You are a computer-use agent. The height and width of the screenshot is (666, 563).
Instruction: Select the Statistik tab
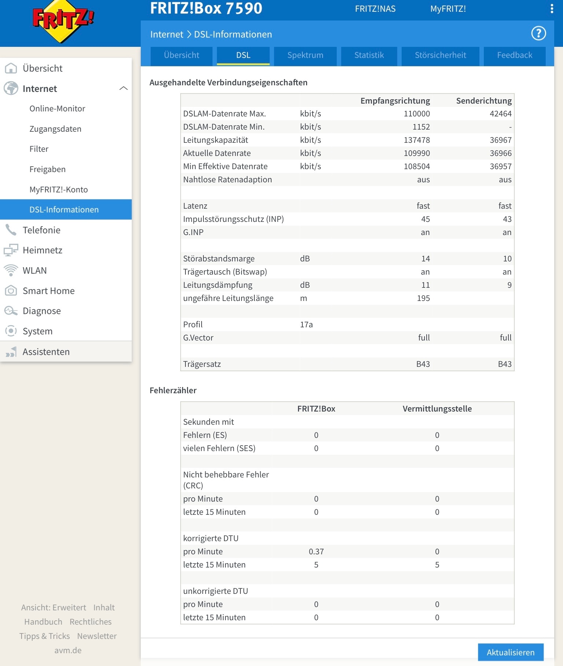point(369,56)
